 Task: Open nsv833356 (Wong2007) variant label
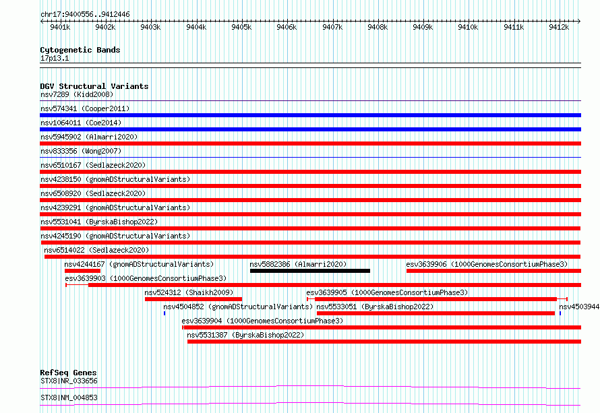click(81, 151)
